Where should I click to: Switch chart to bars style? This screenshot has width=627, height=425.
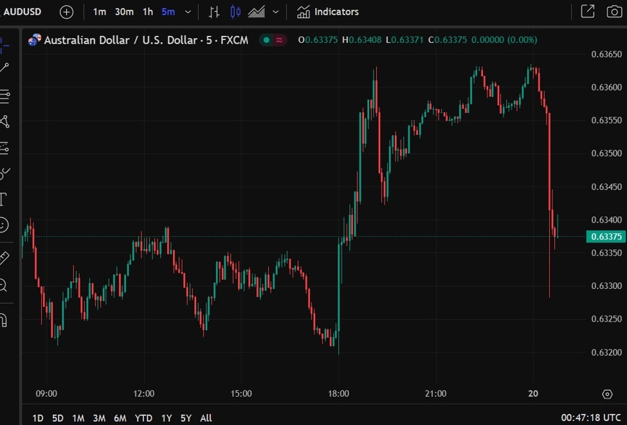coord(214,12)
